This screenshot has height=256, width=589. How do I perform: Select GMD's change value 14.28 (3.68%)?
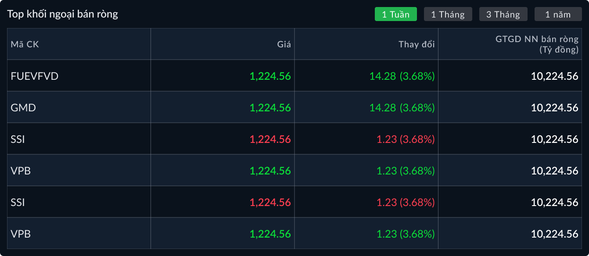(x=402, y=108)
